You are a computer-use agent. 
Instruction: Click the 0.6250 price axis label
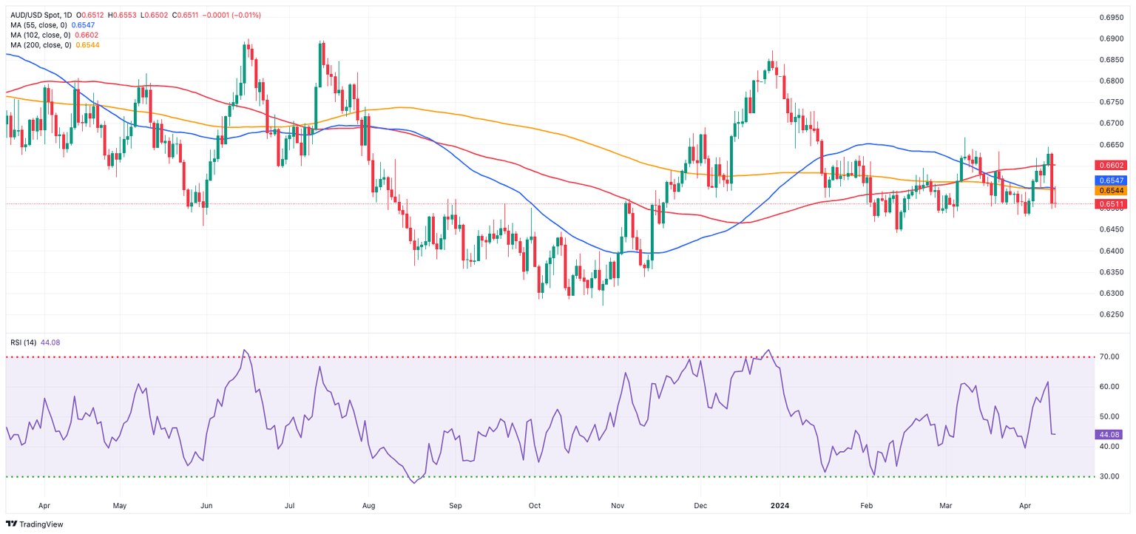[1112, 315]
